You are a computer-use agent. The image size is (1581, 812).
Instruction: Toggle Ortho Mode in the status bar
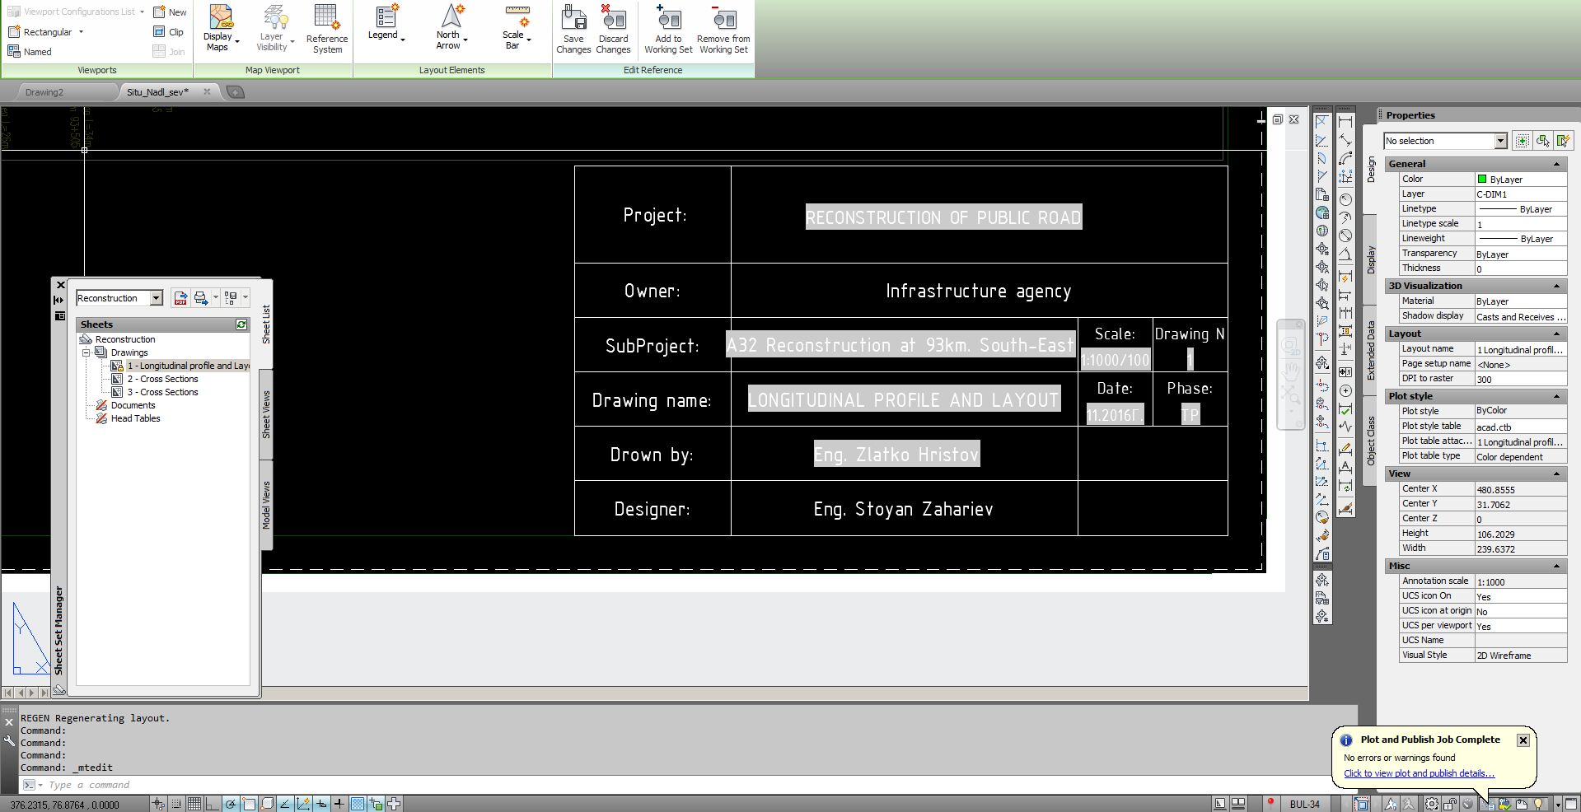pyautogui.click(x=213, y=804)
